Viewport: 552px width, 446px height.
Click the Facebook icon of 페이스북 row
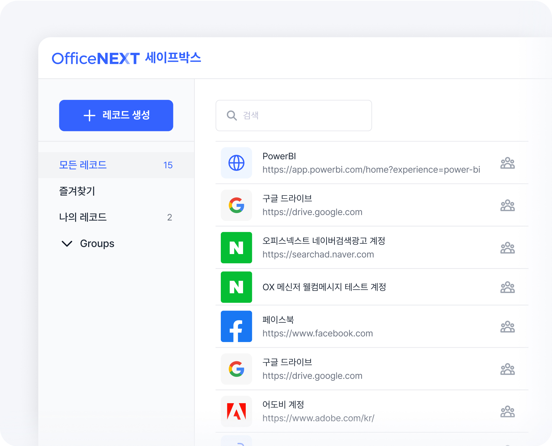[x=236, y=326]
